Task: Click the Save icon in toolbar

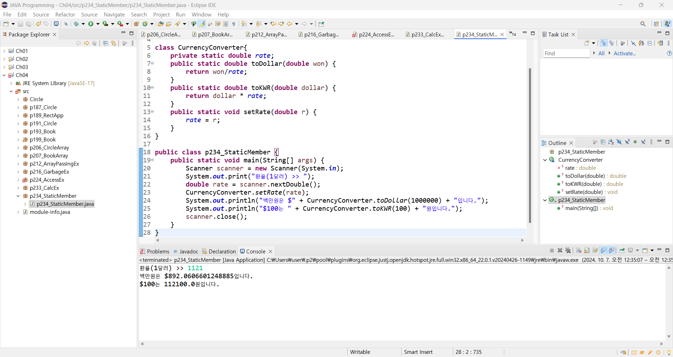Action: point(20,24)
